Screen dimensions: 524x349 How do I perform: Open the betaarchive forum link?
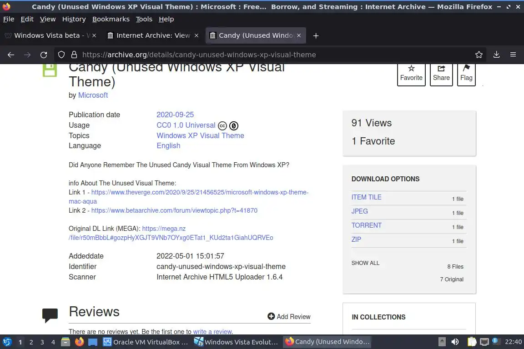click(x=174, y=210)
